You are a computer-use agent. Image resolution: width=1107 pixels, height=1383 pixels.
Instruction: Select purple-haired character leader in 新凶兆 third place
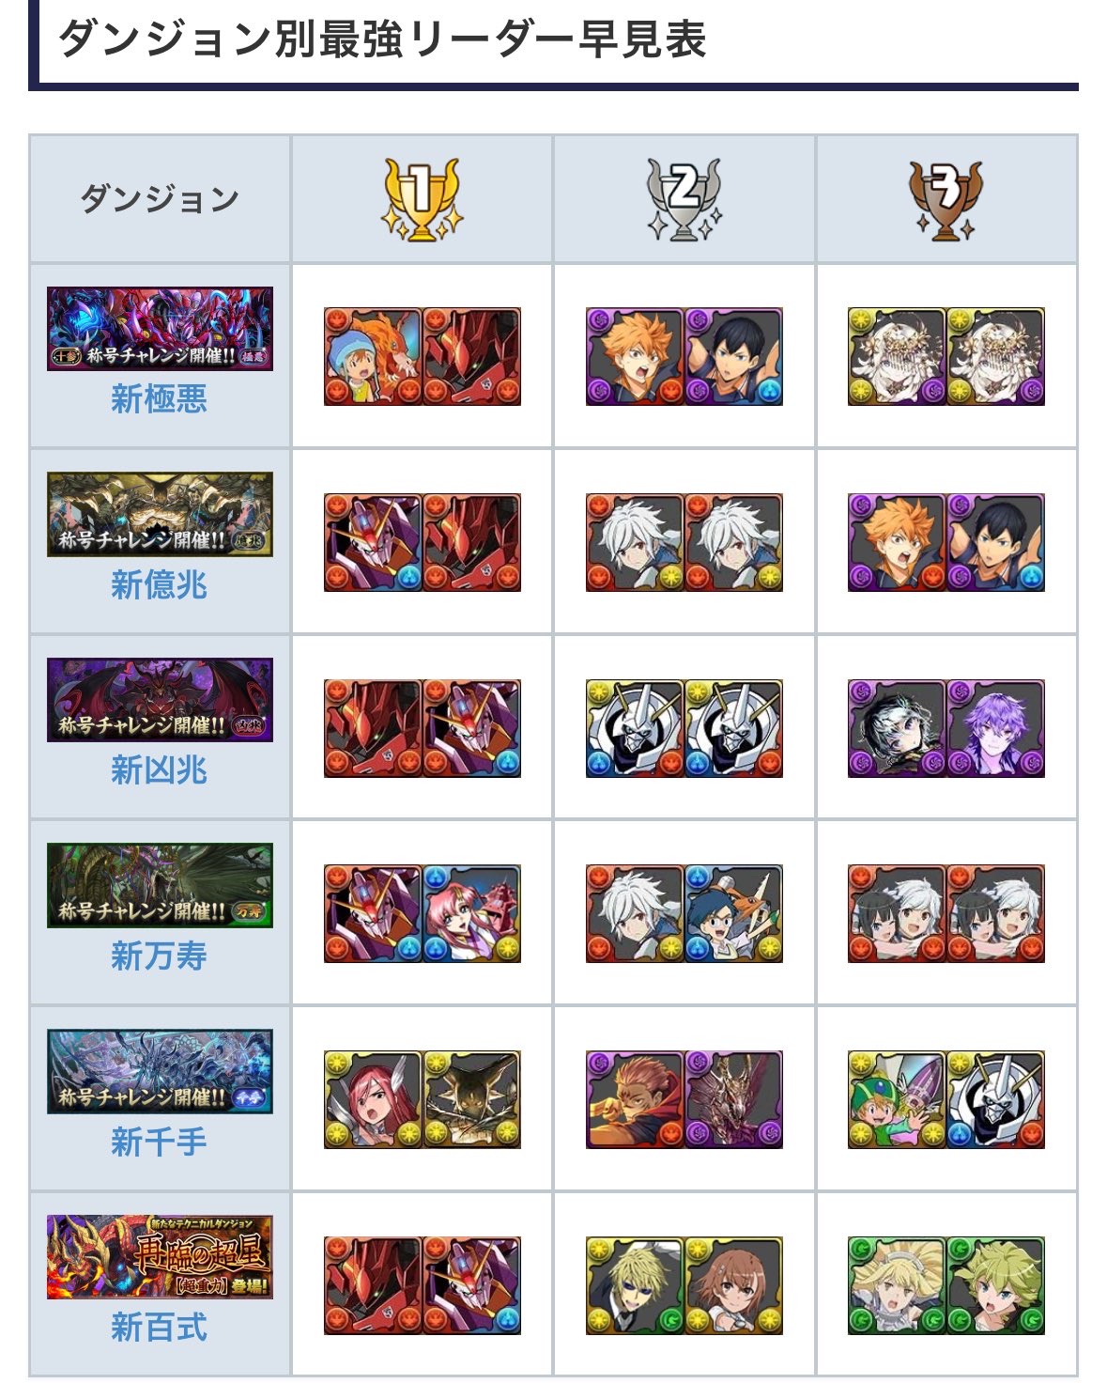tap(995, 728)
